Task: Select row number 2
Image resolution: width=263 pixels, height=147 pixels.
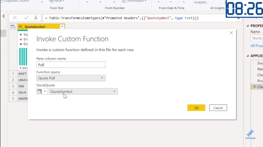Action: coord(13,80)
